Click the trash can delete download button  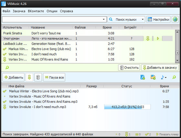pyautogui.click(x=38, y=77)
